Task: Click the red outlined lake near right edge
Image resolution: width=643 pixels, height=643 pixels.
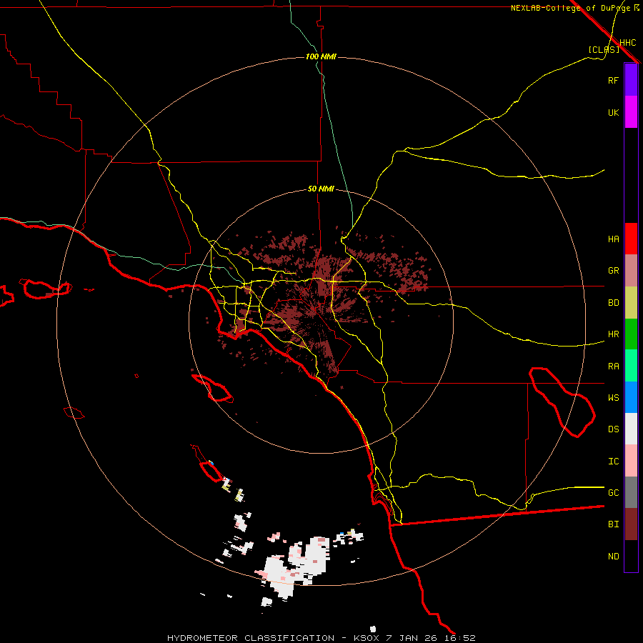Action: coord(562,402)
